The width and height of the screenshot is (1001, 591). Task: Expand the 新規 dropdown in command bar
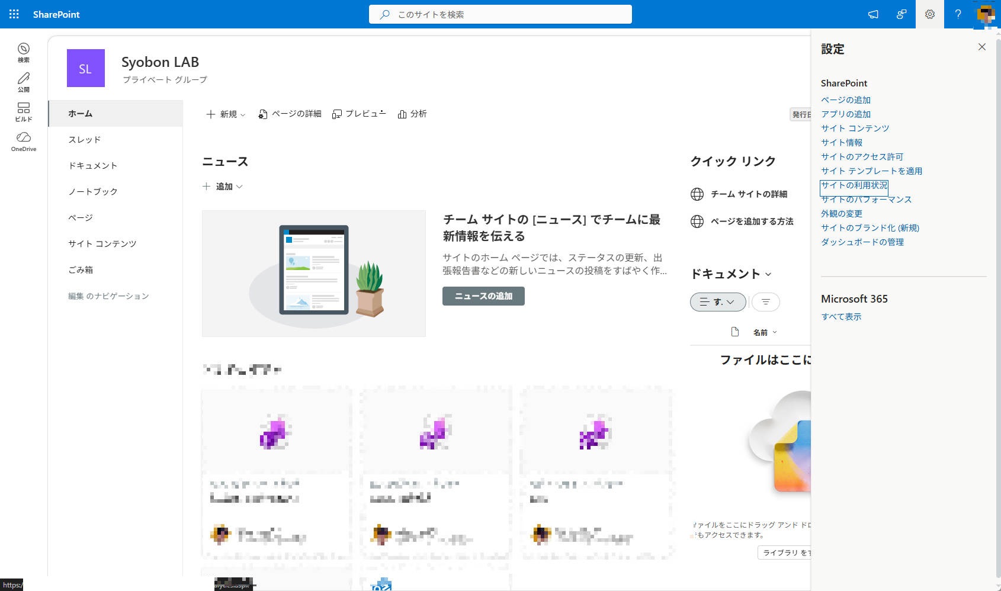coord(226,114)
